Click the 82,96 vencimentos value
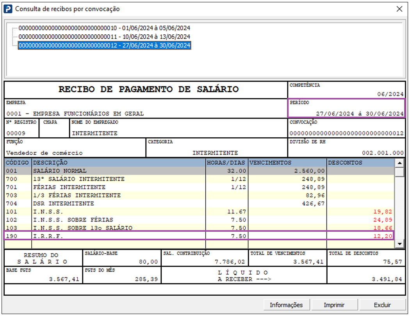 315,195
